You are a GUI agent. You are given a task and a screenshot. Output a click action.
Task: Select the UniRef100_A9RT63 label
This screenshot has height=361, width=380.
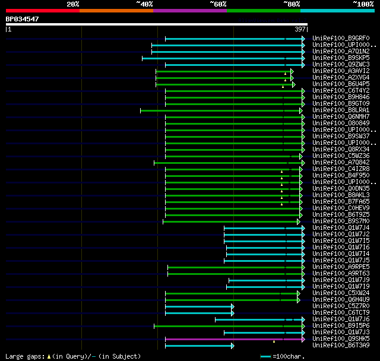pyautogui.click(x=341, y=274)
